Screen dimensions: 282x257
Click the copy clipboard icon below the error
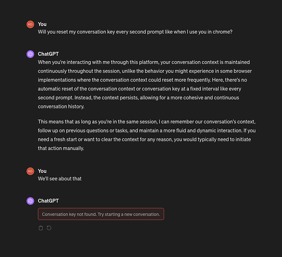41,228
